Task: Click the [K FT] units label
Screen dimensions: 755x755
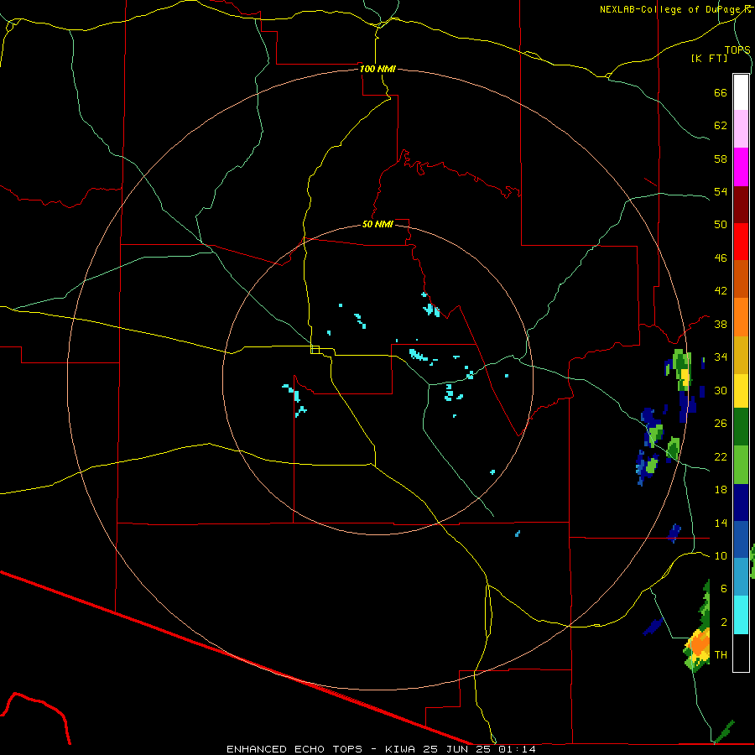Action: click(x=709, y=58)
